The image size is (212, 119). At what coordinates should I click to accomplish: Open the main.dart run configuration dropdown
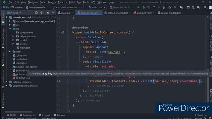[97, 7]
